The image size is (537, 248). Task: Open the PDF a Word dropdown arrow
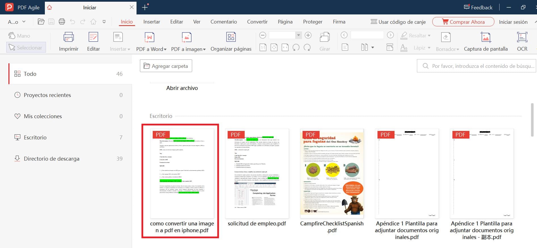click(x=165, y=49)
